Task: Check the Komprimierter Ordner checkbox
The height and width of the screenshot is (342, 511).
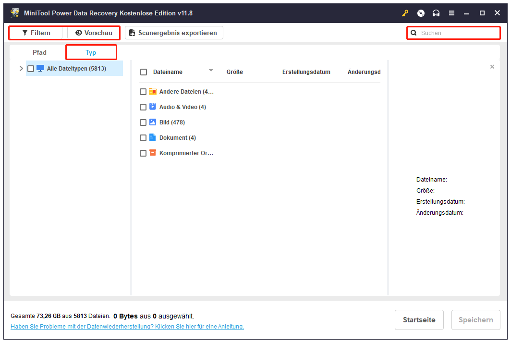Action: [143, 153]
